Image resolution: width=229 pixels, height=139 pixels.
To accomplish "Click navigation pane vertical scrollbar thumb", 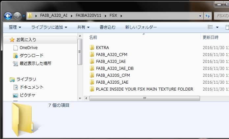I will pyautogui.click(x=80, y=52).
